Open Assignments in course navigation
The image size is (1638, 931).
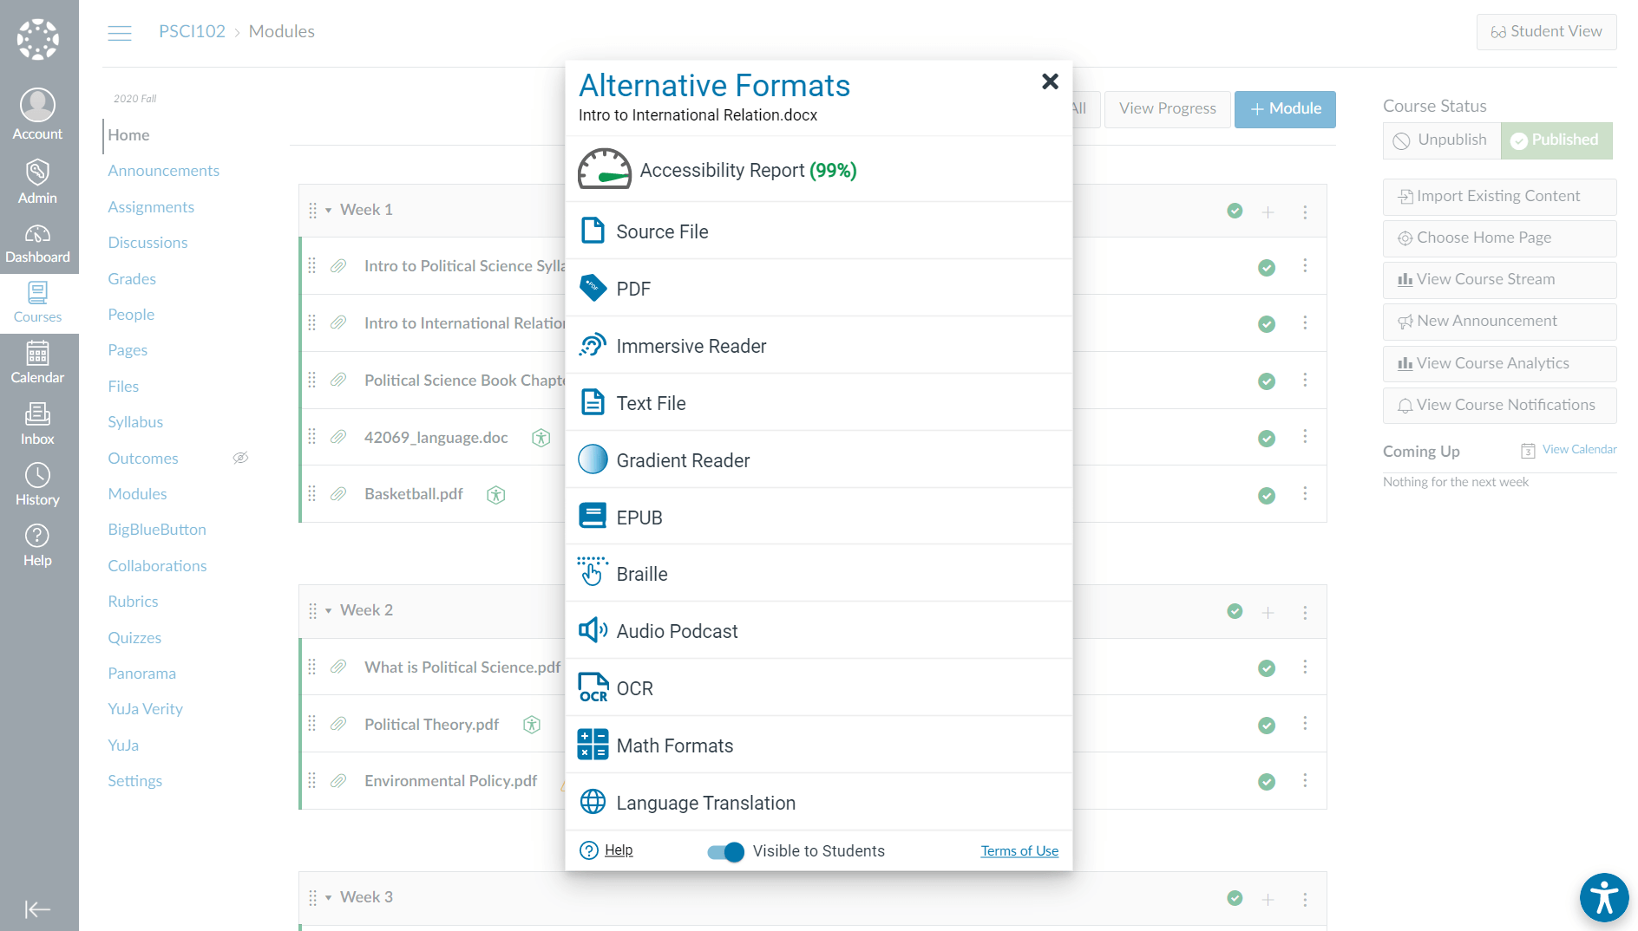point(151,206)
